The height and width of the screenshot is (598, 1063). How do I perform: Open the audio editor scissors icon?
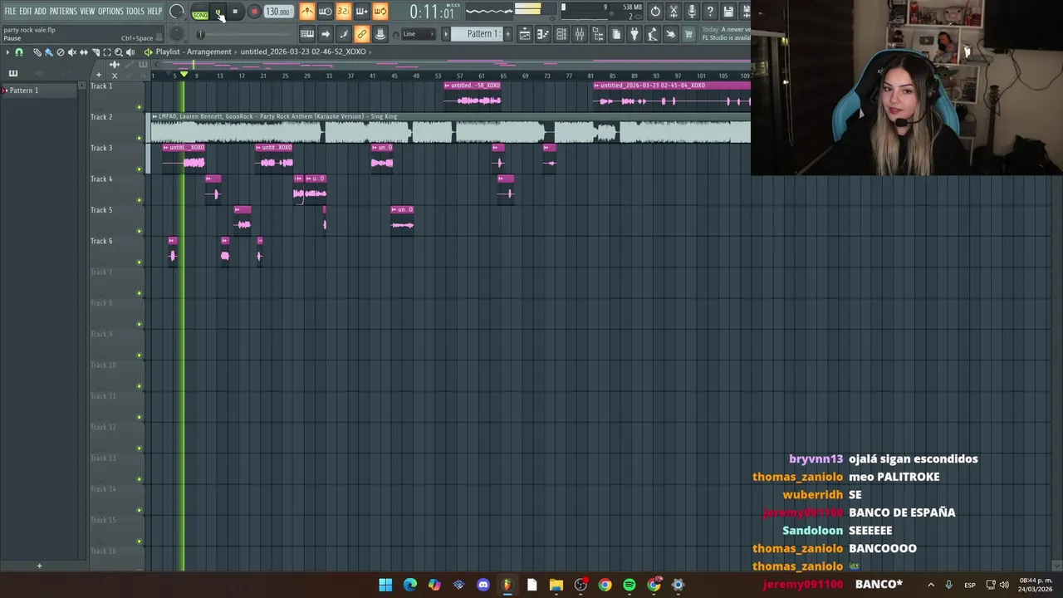pyautogui.click(x=674, y=12)
